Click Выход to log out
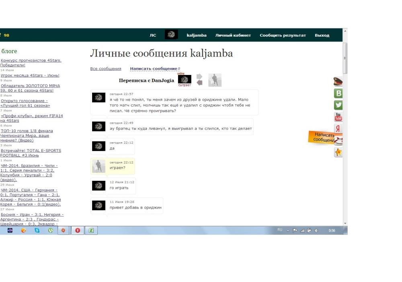This screenshot has width=402, height=282. click(x=322, y=35)
